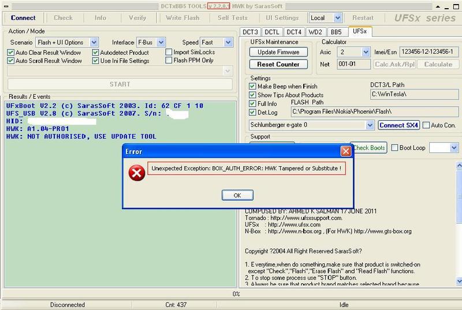Click the system menu icon in title bar
Viewport: 462px width, 310px height.
point(6,6)
